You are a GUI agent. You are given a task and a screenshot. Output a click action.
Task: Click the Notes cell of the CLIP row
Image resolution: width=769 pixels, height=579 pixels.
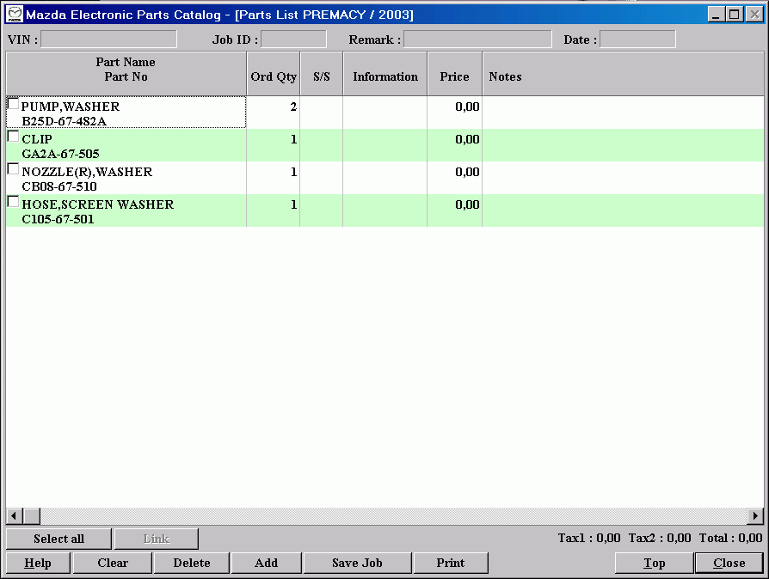(x=623, y=145)
